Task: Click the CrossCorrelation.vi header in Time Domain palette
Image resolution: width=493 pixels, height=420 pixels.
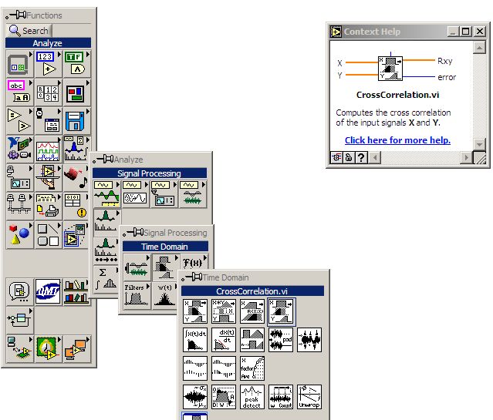Action: (x=252, y=291)
